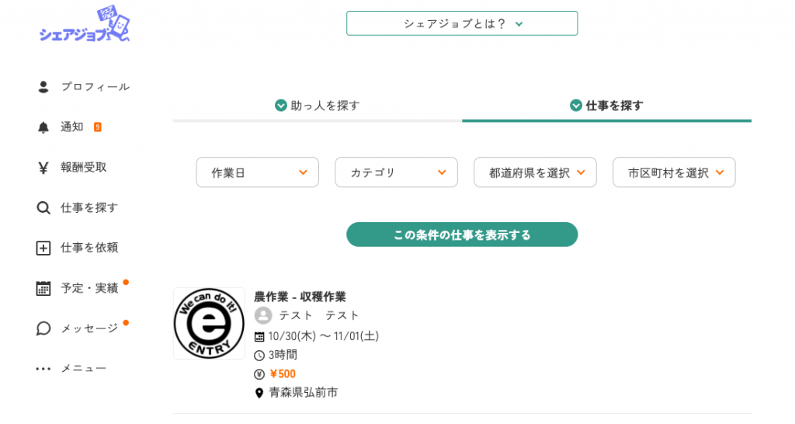Screen dimensions: 795x424
Task: Click the 仕事を探す magnifier icon
Action: tap(43, 208)
